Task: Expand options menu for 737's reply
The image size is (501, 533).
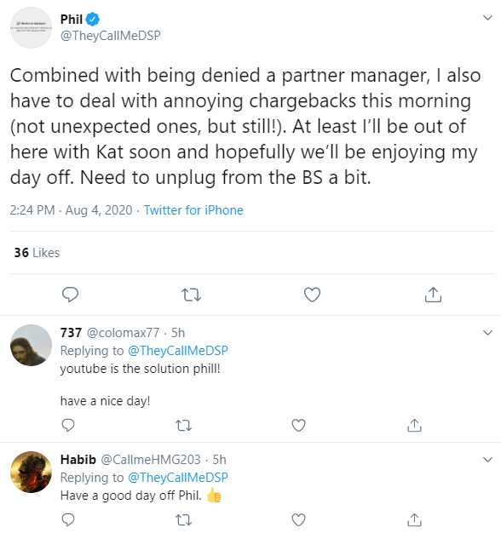Action: click(487, 333)
